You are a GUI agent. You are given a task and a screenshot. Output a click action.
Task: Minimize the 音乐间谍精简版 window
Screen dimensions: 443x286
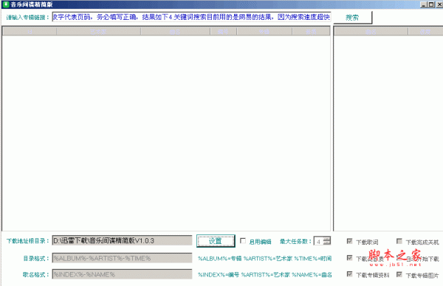click(x=424, y=4)
